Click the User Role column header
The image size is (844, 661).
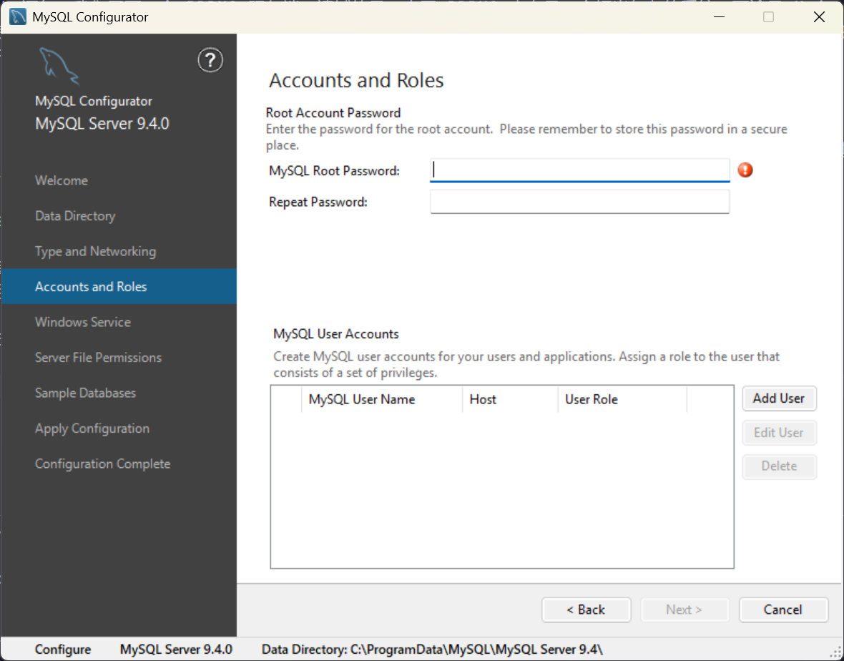pyautogui.click(x=592, y=399)
